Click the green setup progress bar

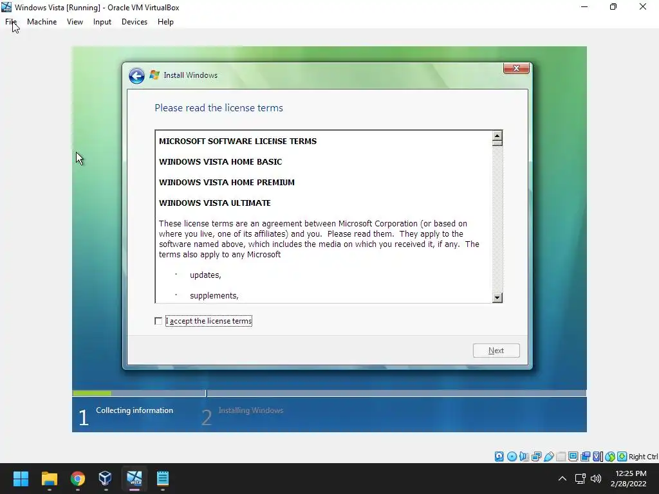[x=91, y=393]
